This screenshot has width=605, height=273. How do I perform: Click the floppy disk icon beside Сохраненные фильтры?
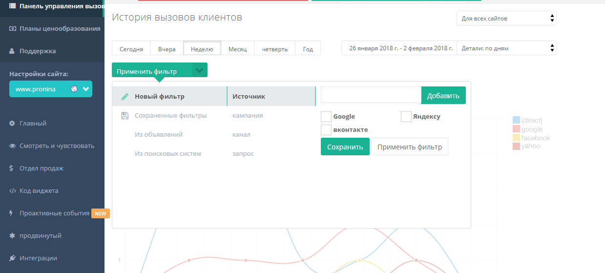[x=125, y=116]
